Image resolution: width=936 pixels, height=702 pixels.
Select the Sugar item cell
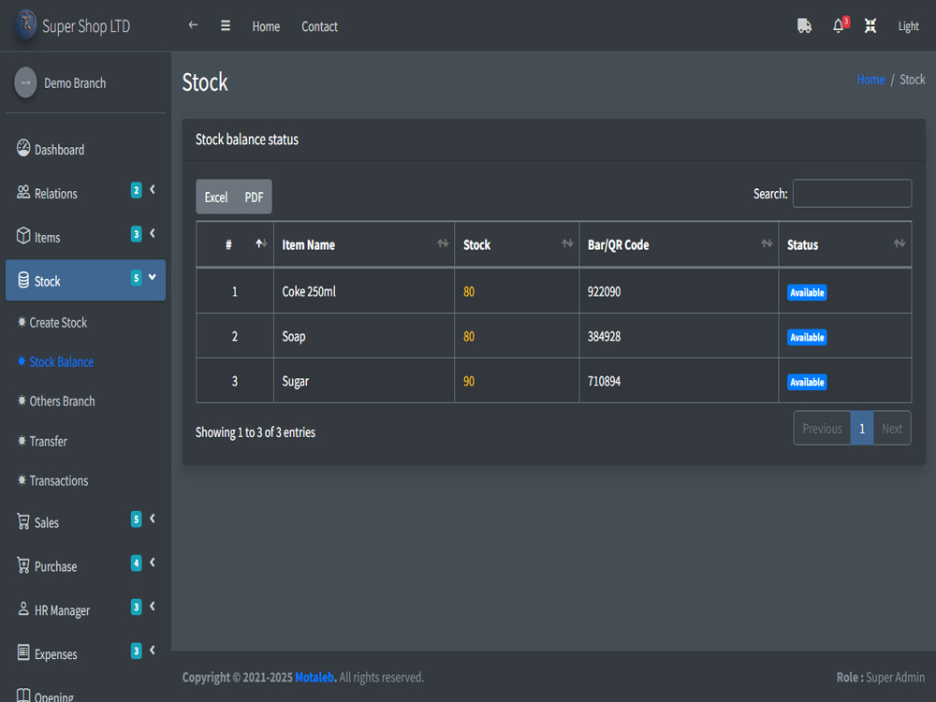(x=363, y=381)
